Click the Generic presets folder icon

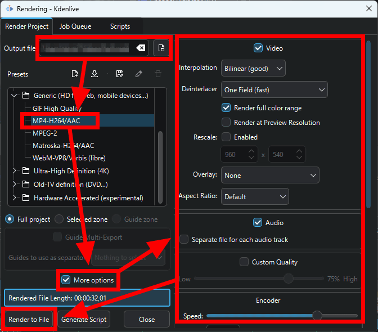pos(25,96)
